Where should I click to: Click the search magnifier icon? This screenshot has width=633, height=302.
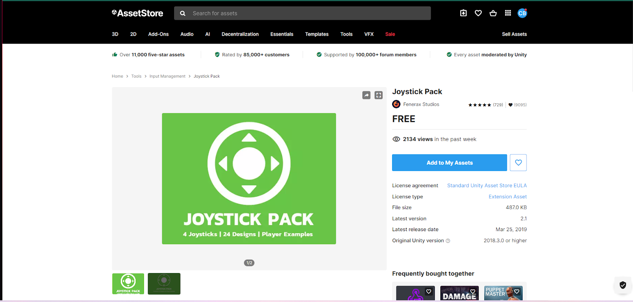pos(183,13)
